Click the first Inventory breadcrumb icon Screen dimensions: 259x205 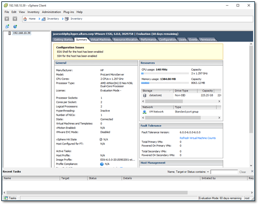tap(43, 19)
